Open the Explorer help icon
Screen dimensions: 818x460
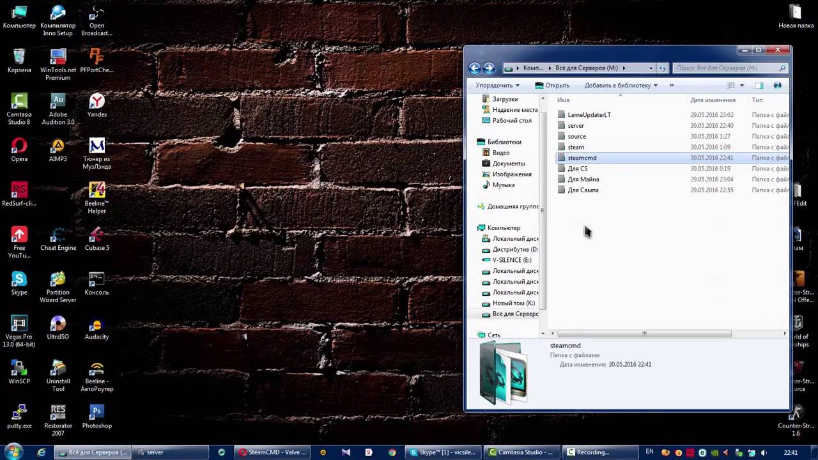pyautogui.click(x=777, y=85)
